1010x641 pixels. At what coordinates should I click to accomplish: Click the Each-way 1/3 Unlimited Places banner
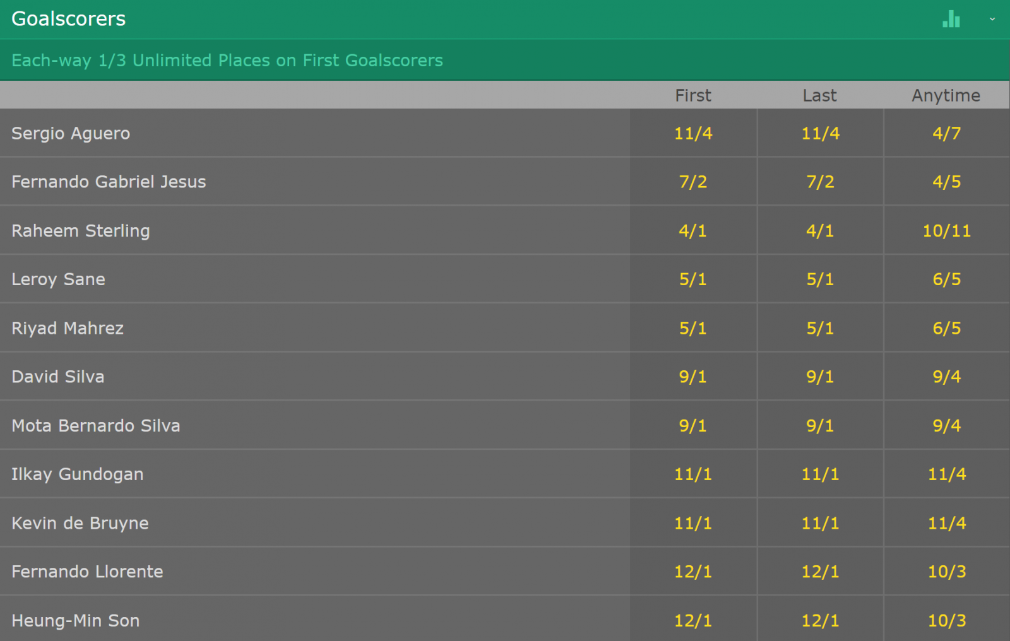click(x=227, y=61)
